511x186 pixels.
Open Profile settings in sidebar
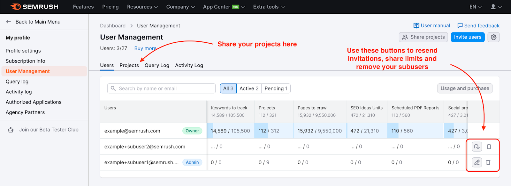[x=23, y=51]
